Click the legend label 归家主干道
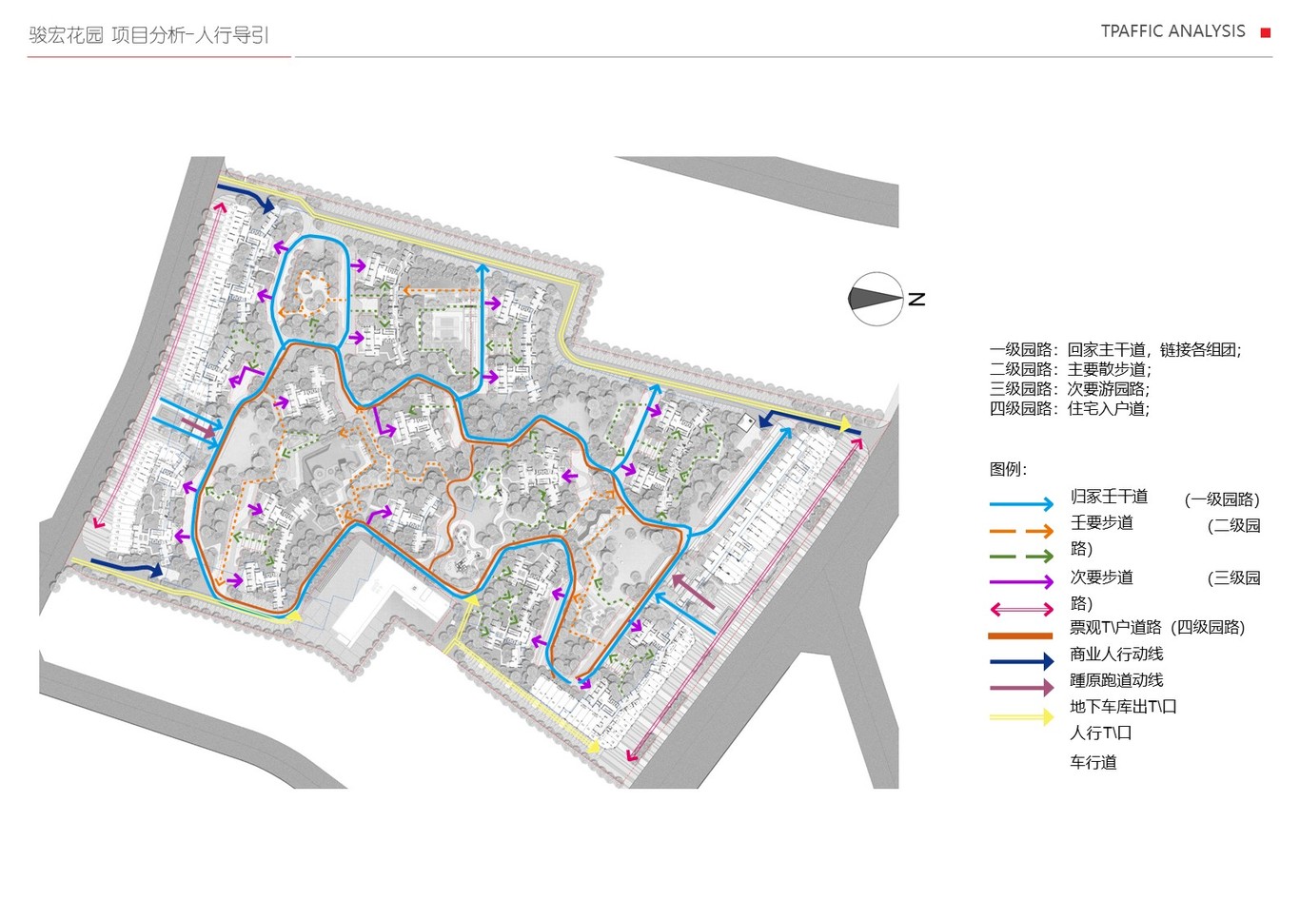 1109,497
